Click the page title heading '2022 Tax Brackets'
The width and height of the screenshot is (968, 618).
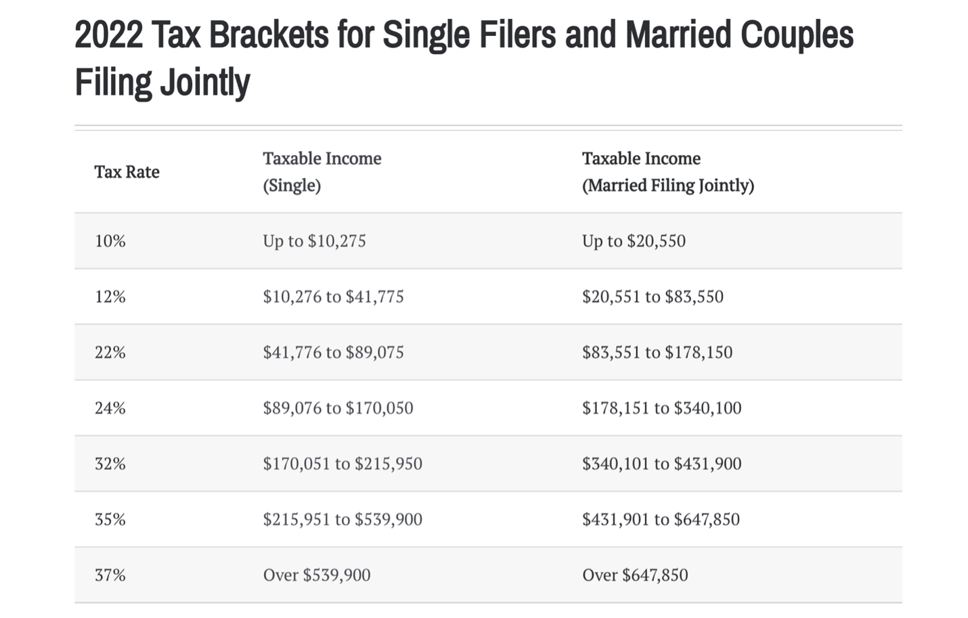pos(464,58)
